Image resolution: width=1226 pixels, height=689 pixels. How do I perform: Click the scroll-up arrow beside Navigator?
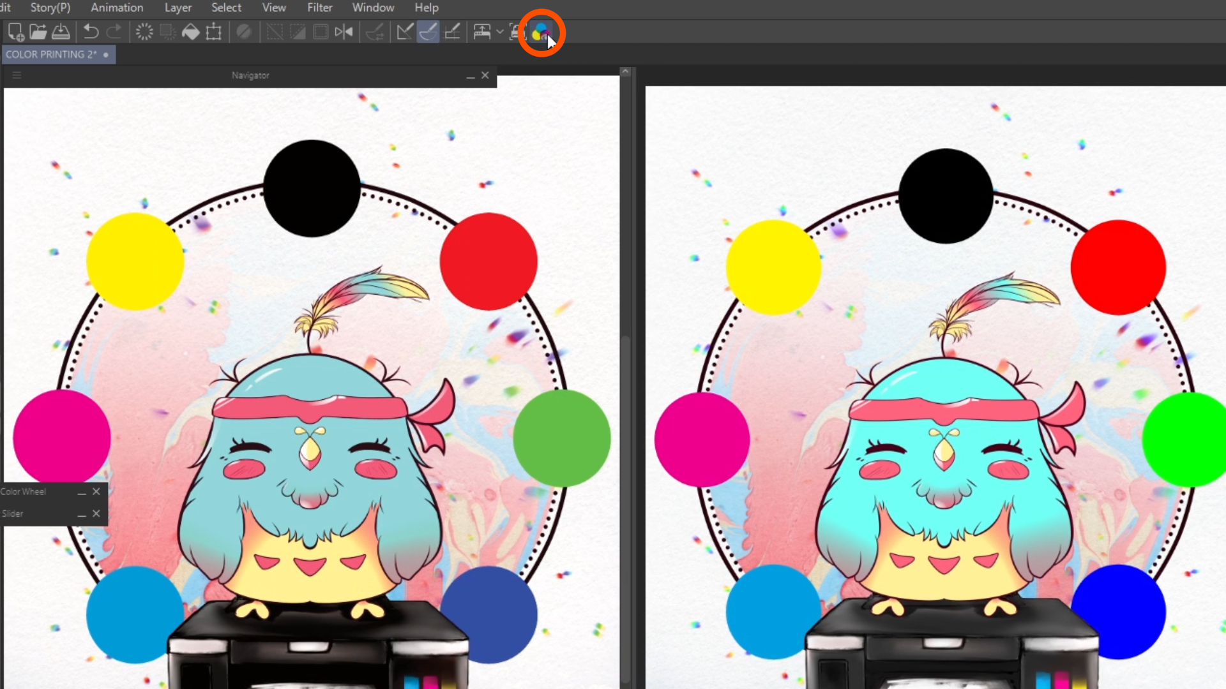tap(626, 71)
